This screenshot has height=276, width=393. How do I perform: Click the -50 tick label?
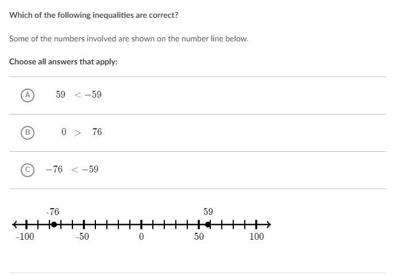click(82, 237)
